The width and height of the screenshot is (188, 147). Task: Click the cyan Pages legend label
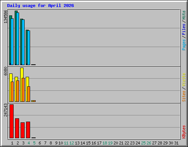184,45
